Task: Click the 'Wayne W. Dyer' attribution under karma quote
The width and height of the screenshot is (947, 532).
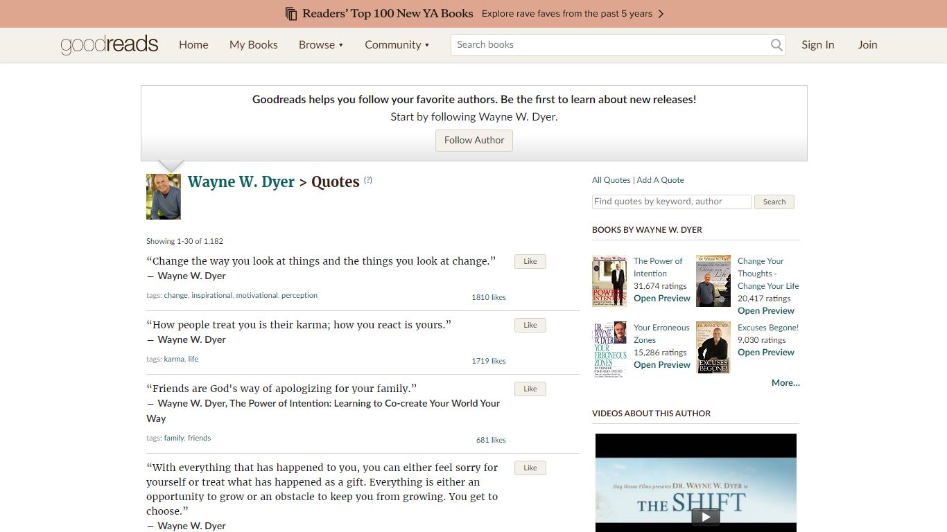Action: 191,339
